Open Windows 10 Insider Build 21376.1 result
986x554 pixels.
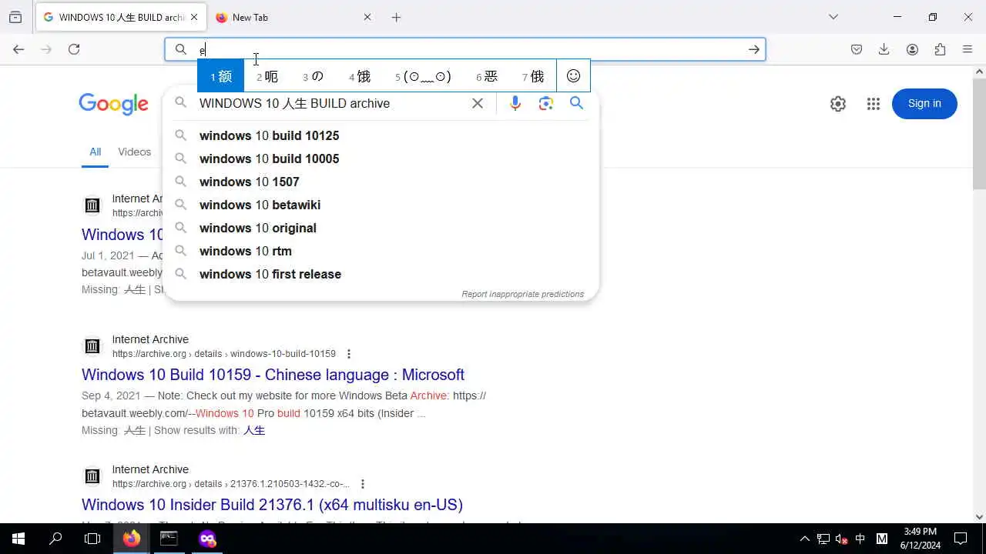click(x=272, y=505)
